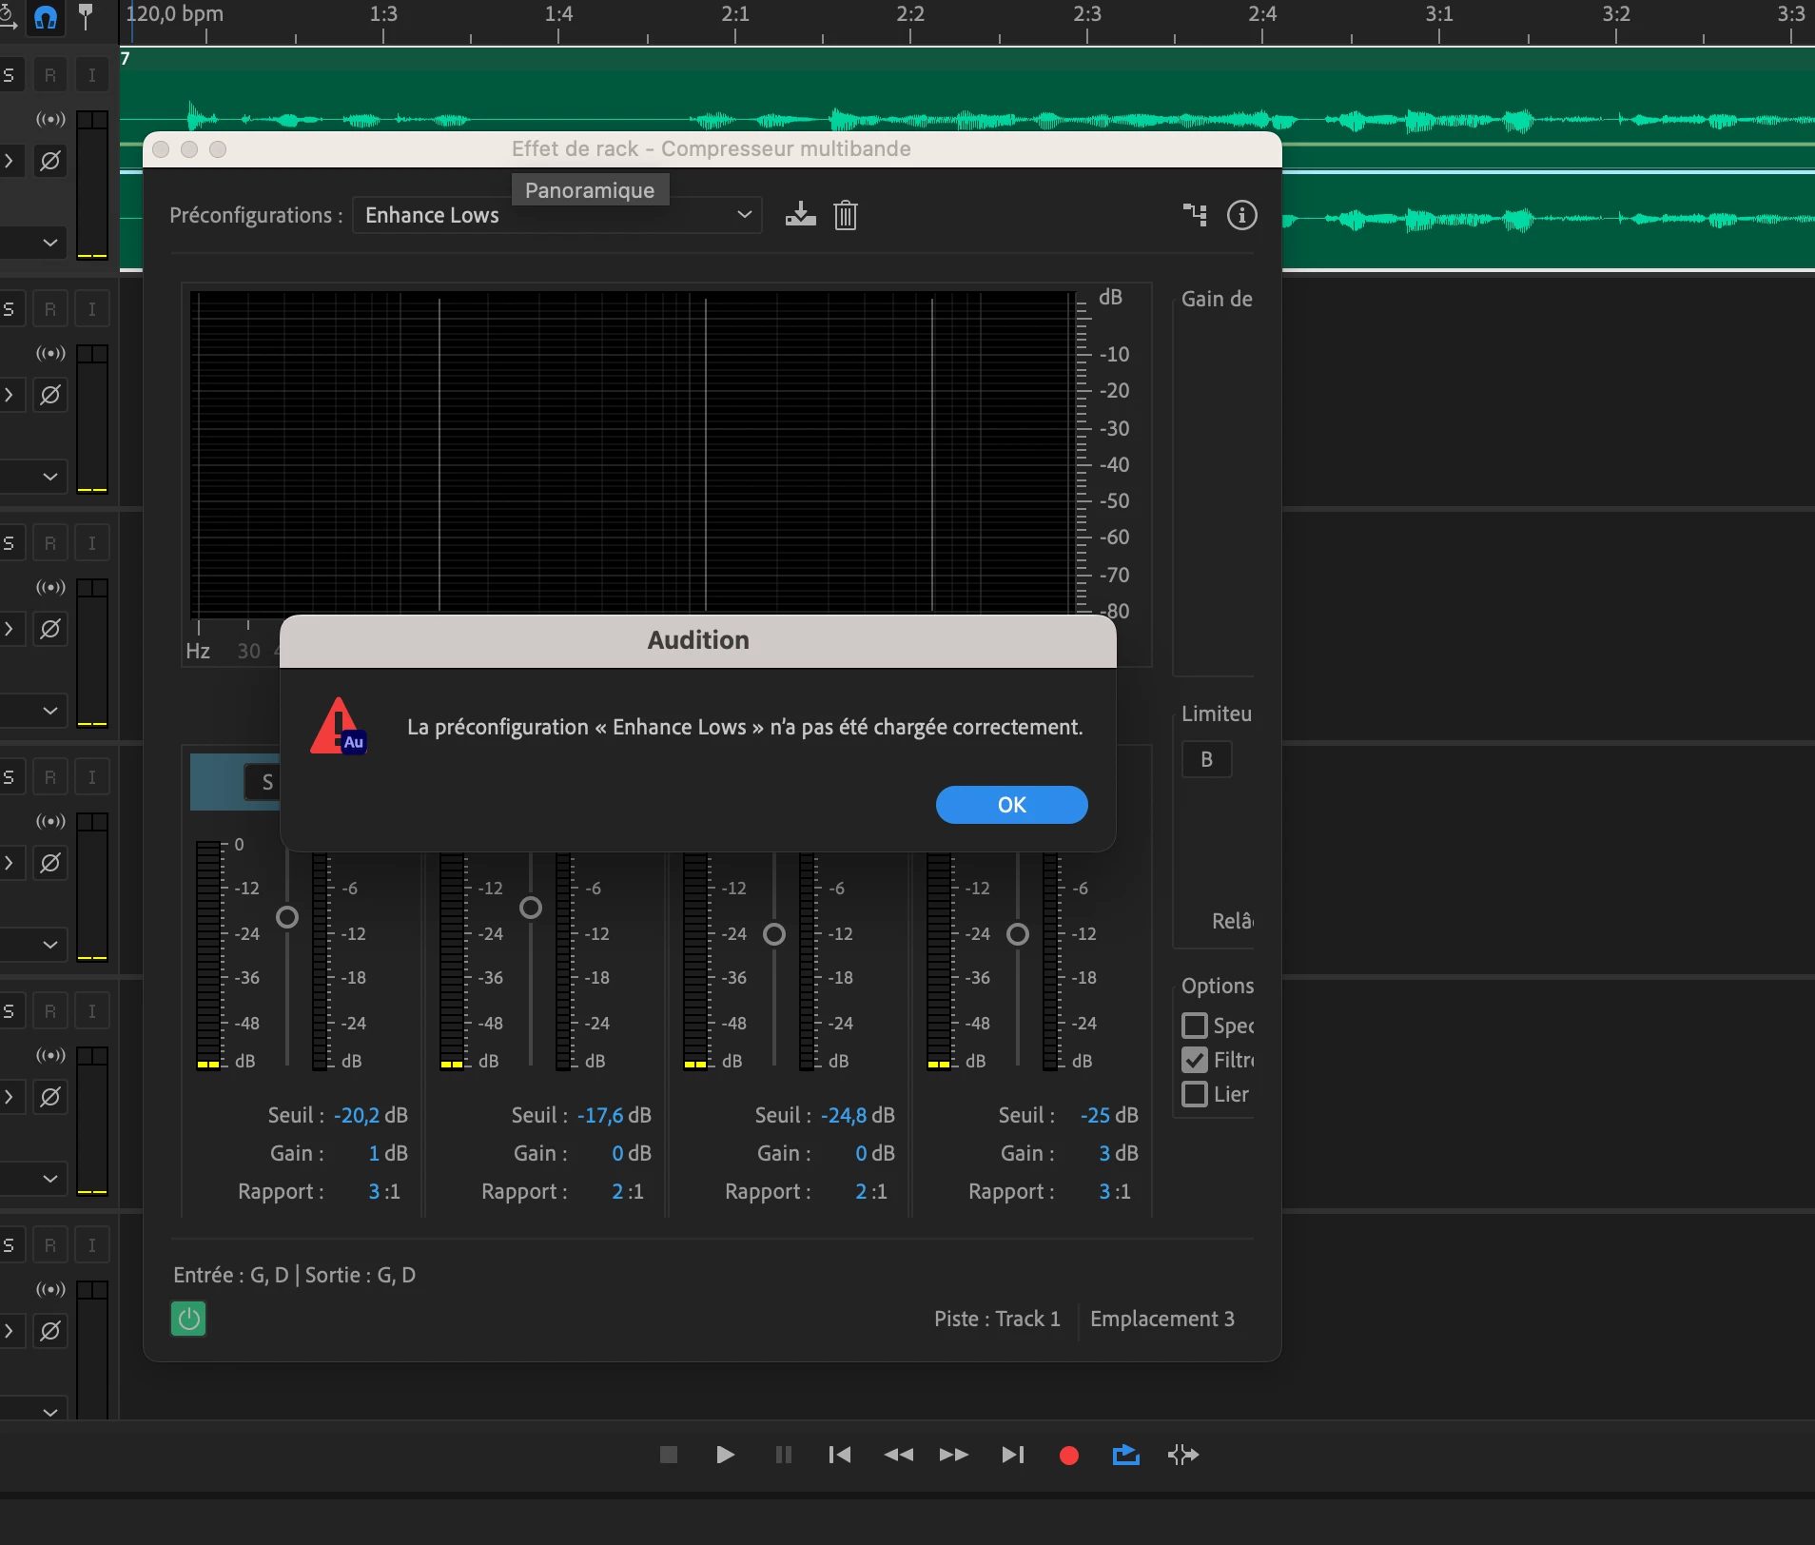The image size is (1815, 1545).
Task: Toggle input monitoring I on the third track
Action: click(92, 543)
